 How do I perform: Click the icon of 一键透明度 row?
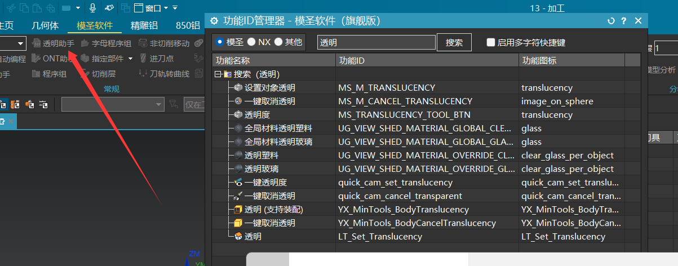(x=238, y=182)
